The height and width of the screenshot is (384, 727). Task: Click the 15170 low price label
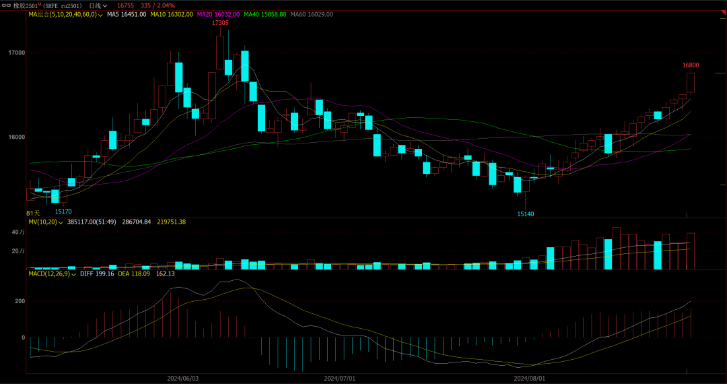(63, 212)
